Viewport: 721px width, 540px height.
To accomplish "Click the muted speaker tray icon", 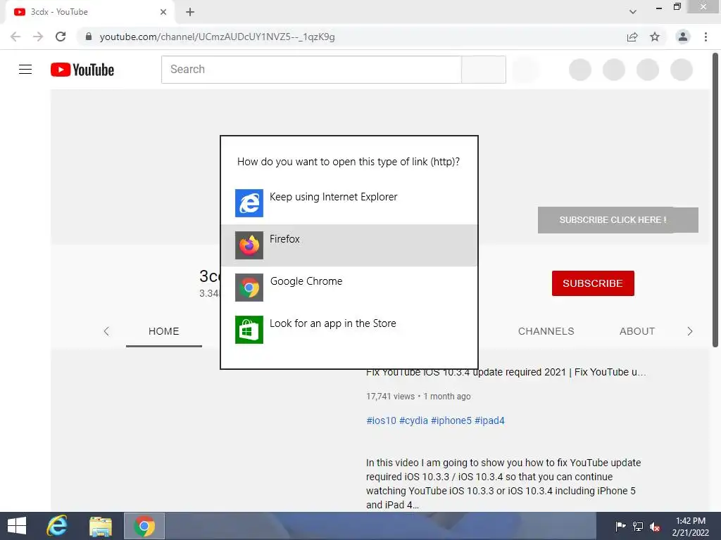I will click(655, 527).
